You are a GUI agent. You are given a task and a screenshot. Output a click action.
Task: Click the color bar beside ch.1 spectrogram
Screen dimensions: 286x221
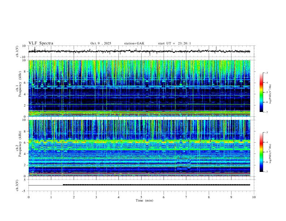(x=261, y=92)
